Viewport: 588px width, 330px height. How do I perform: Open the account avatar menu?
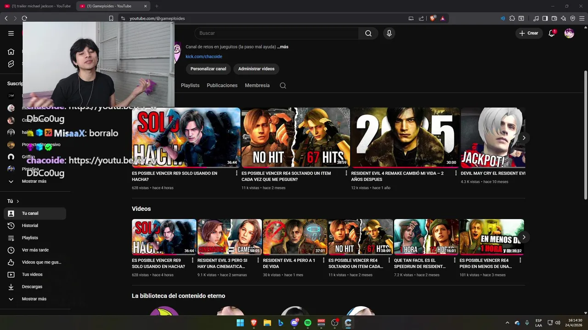click(569, 33)
